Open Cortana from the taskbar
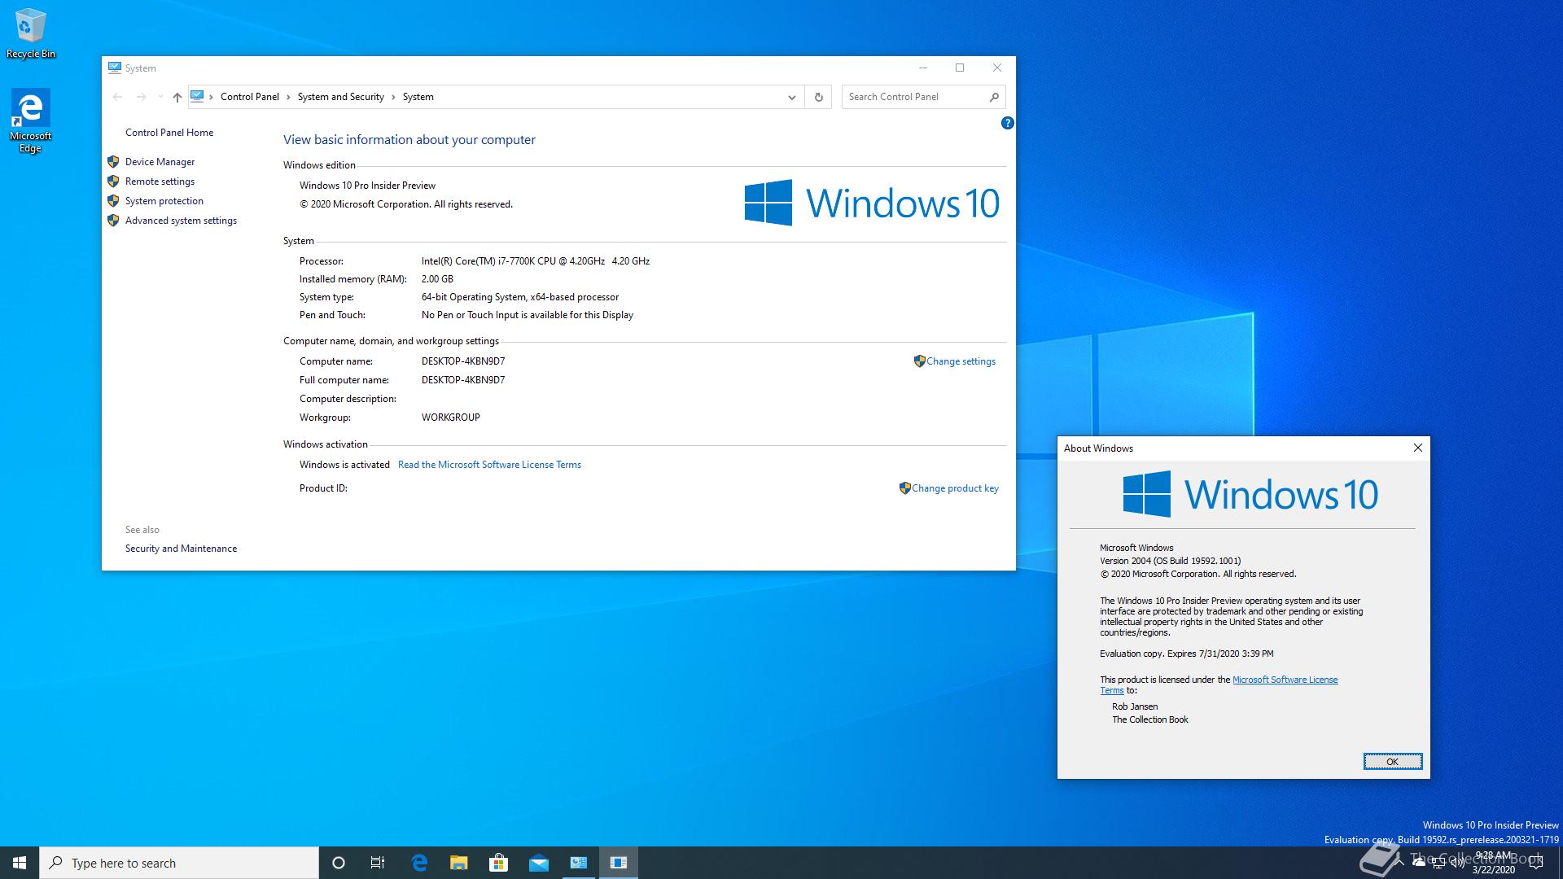Viewport: 1563px width, 879px height. (339, 863)
